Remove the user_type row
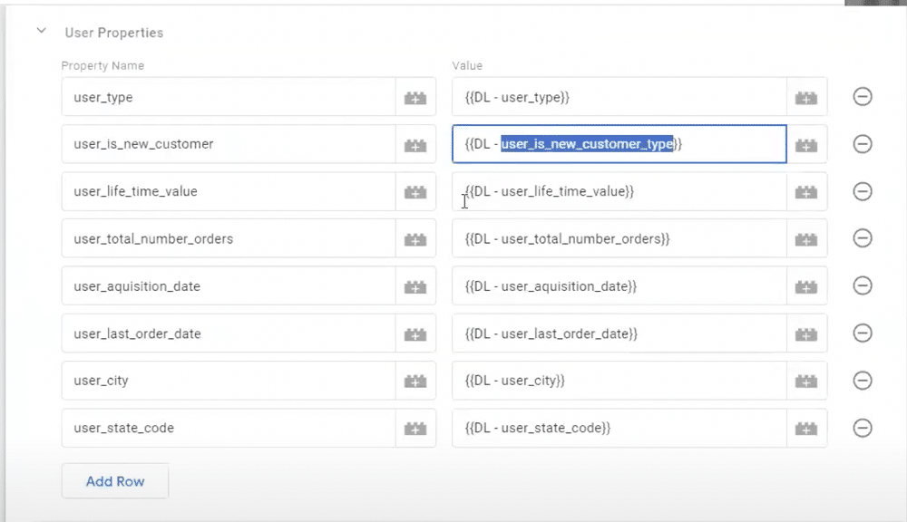Screen dimensions: 907x522 [x=863, y=97]
